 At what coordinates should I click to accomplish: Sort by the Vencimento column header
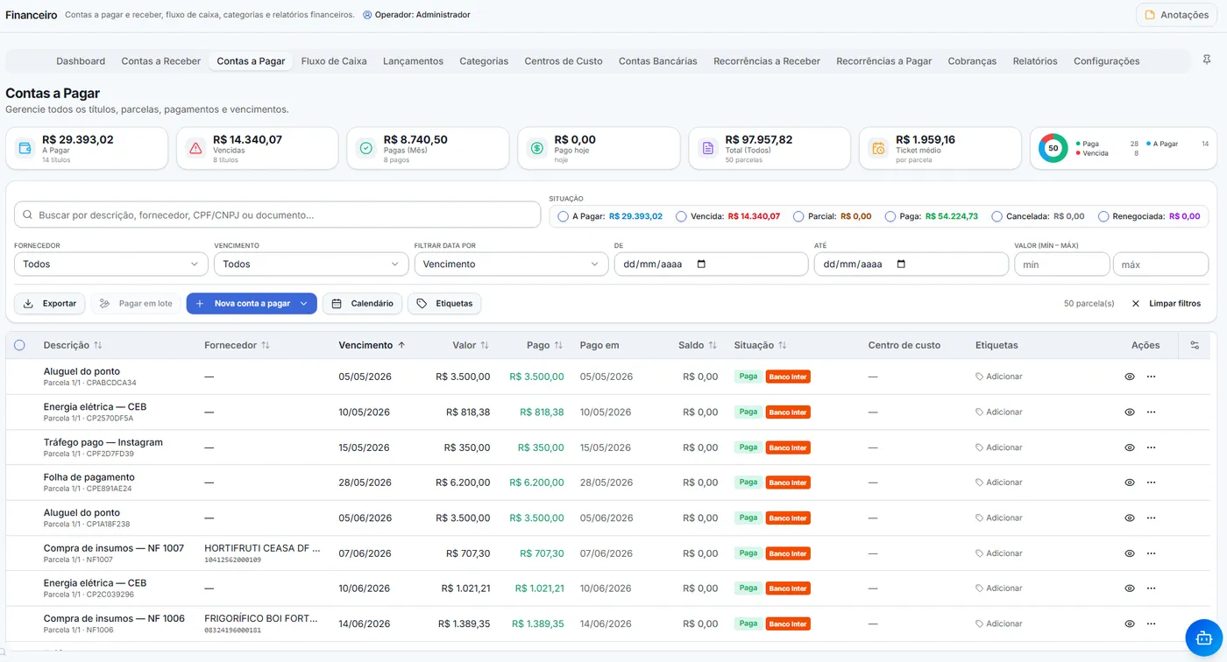pos(372,345)
